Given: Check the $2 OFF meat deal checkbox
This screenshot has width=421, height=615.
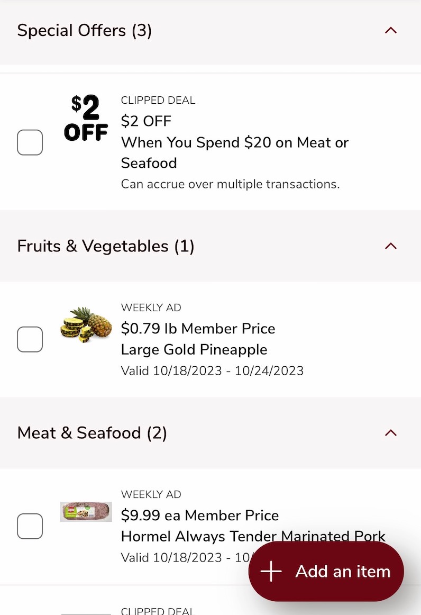Looking at the screenshot, I should tap(30, 142).
